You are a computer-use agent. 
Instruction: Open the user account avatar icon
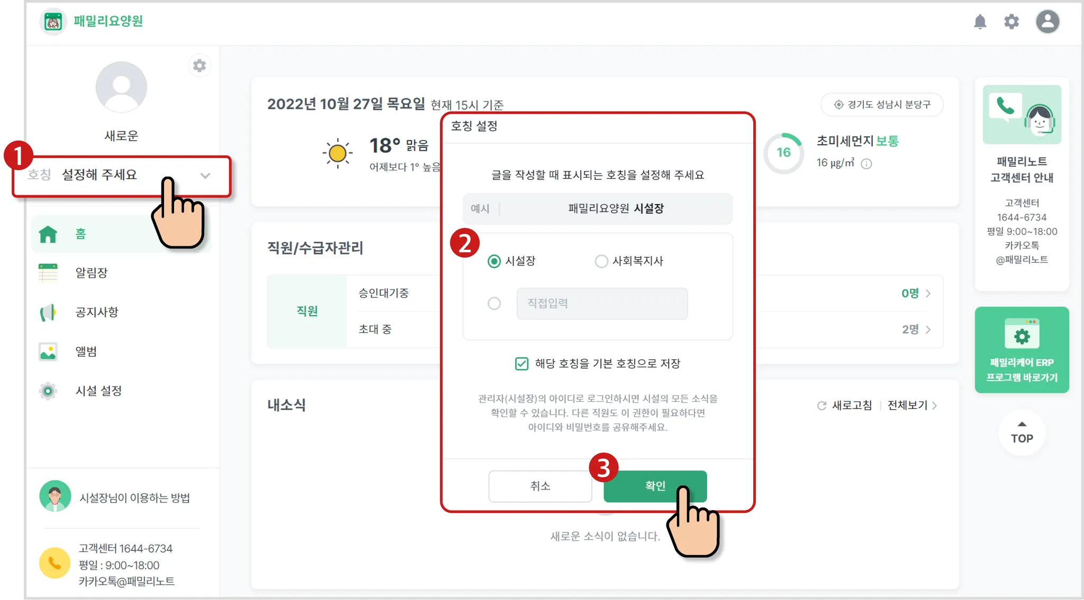click(x=1047, y=22)
